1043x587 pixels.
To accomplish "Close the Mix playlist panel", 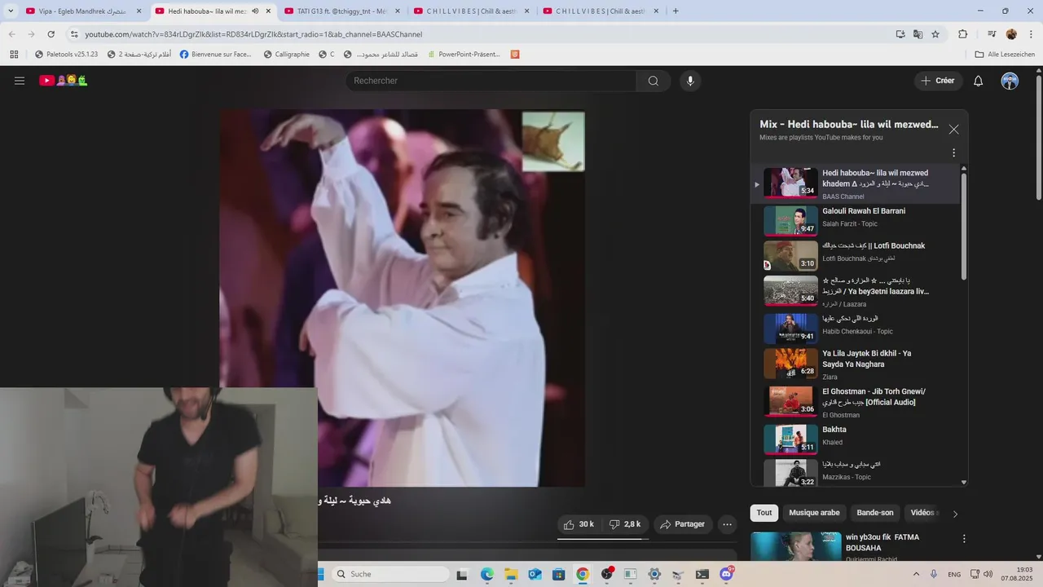I will [x=953, y=130].
